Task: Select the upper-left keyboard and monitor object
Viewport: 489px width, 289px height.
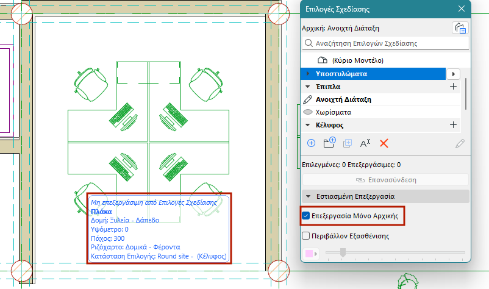Action: pyautogui.click(x=123, y=117)
